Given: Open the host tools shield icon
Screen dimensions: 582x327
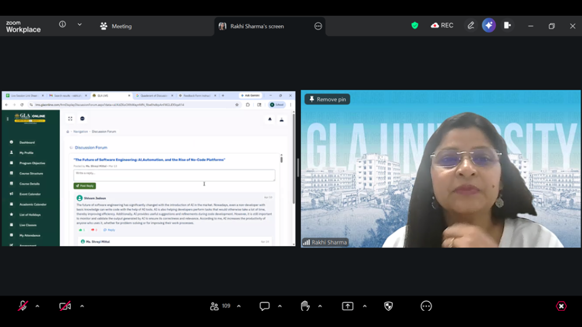Looking at the screenshot, I should [388, 306].
